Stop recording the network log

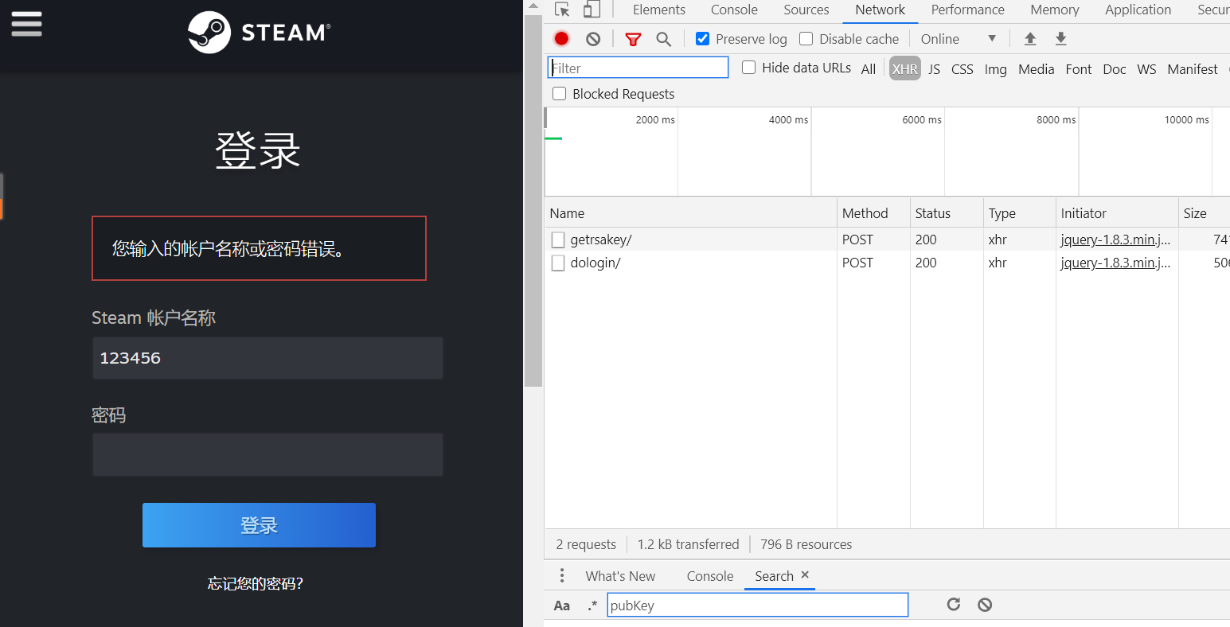tap(561, 38)
